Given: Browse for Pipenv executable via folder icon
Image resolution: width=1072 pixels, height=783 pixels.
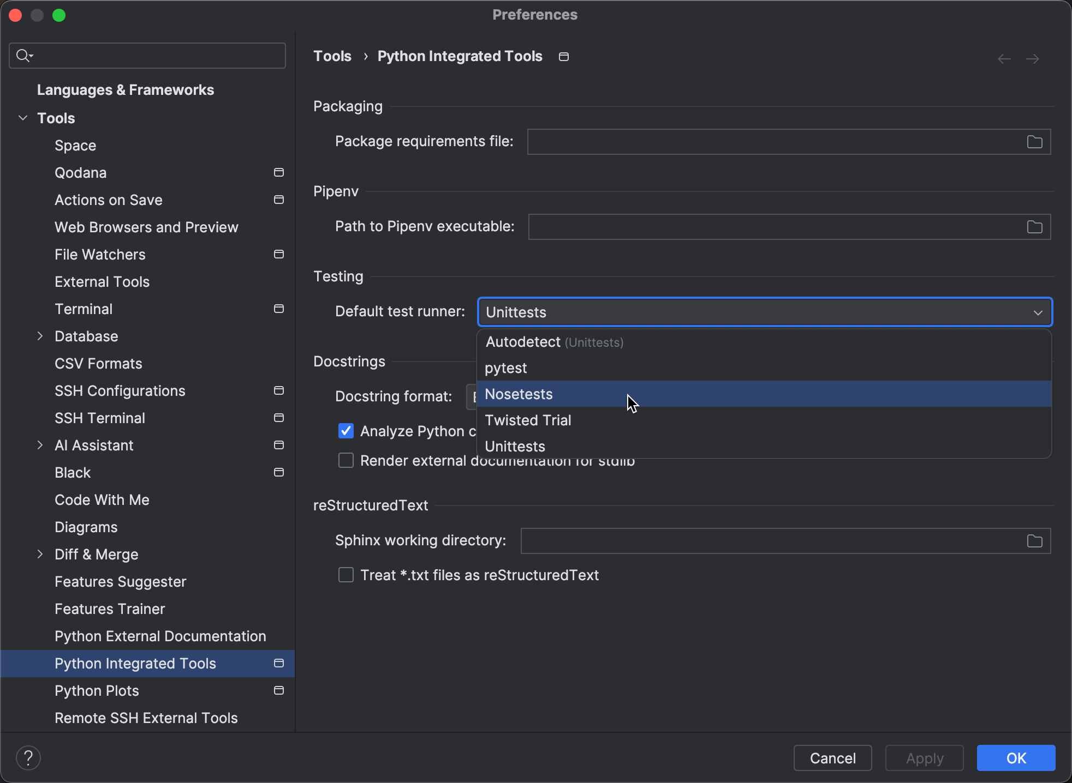Looking at the screenshot, I should click(1034, 227).
